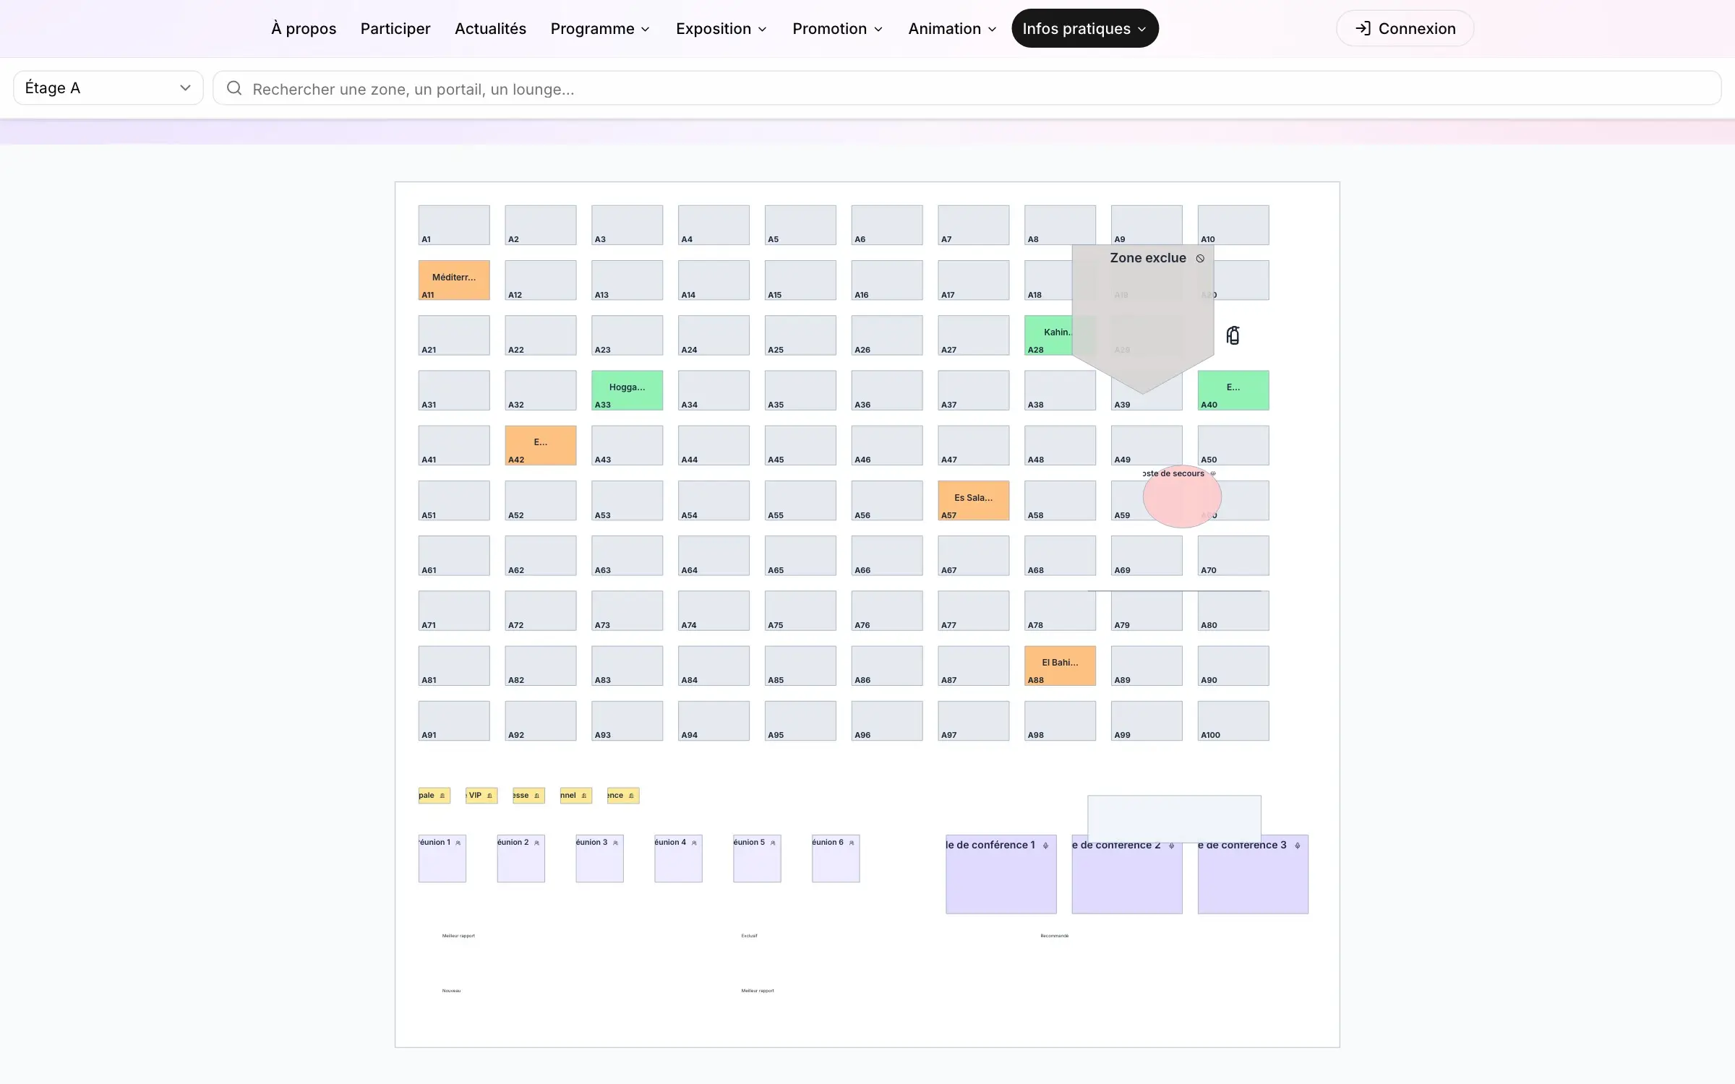Image resolution: width=1735 pixels, height=1084 pixels.
Task: Click the people icon on réunion 6 room
Action: point(852,843)
